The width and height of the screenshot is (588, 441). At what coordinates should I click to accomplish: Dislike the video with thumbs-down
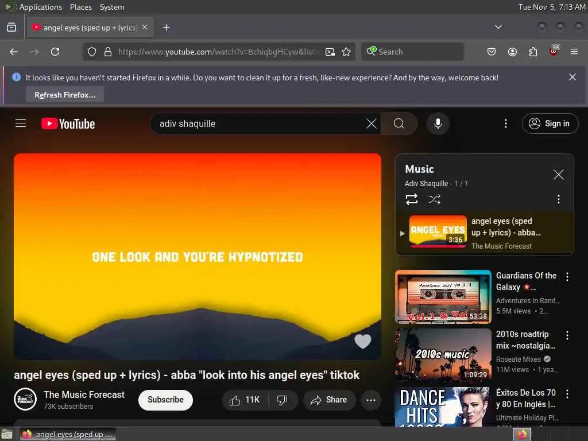click(283, 400)
